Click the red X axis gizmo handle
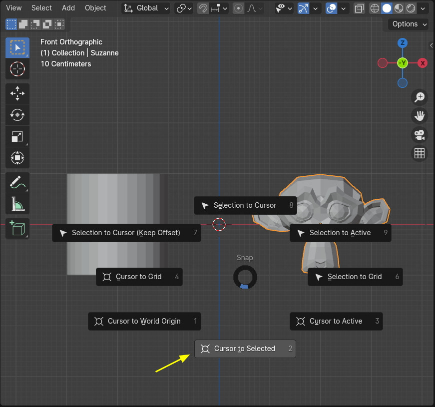Screen dimensions: 435x407 (423, 63)
